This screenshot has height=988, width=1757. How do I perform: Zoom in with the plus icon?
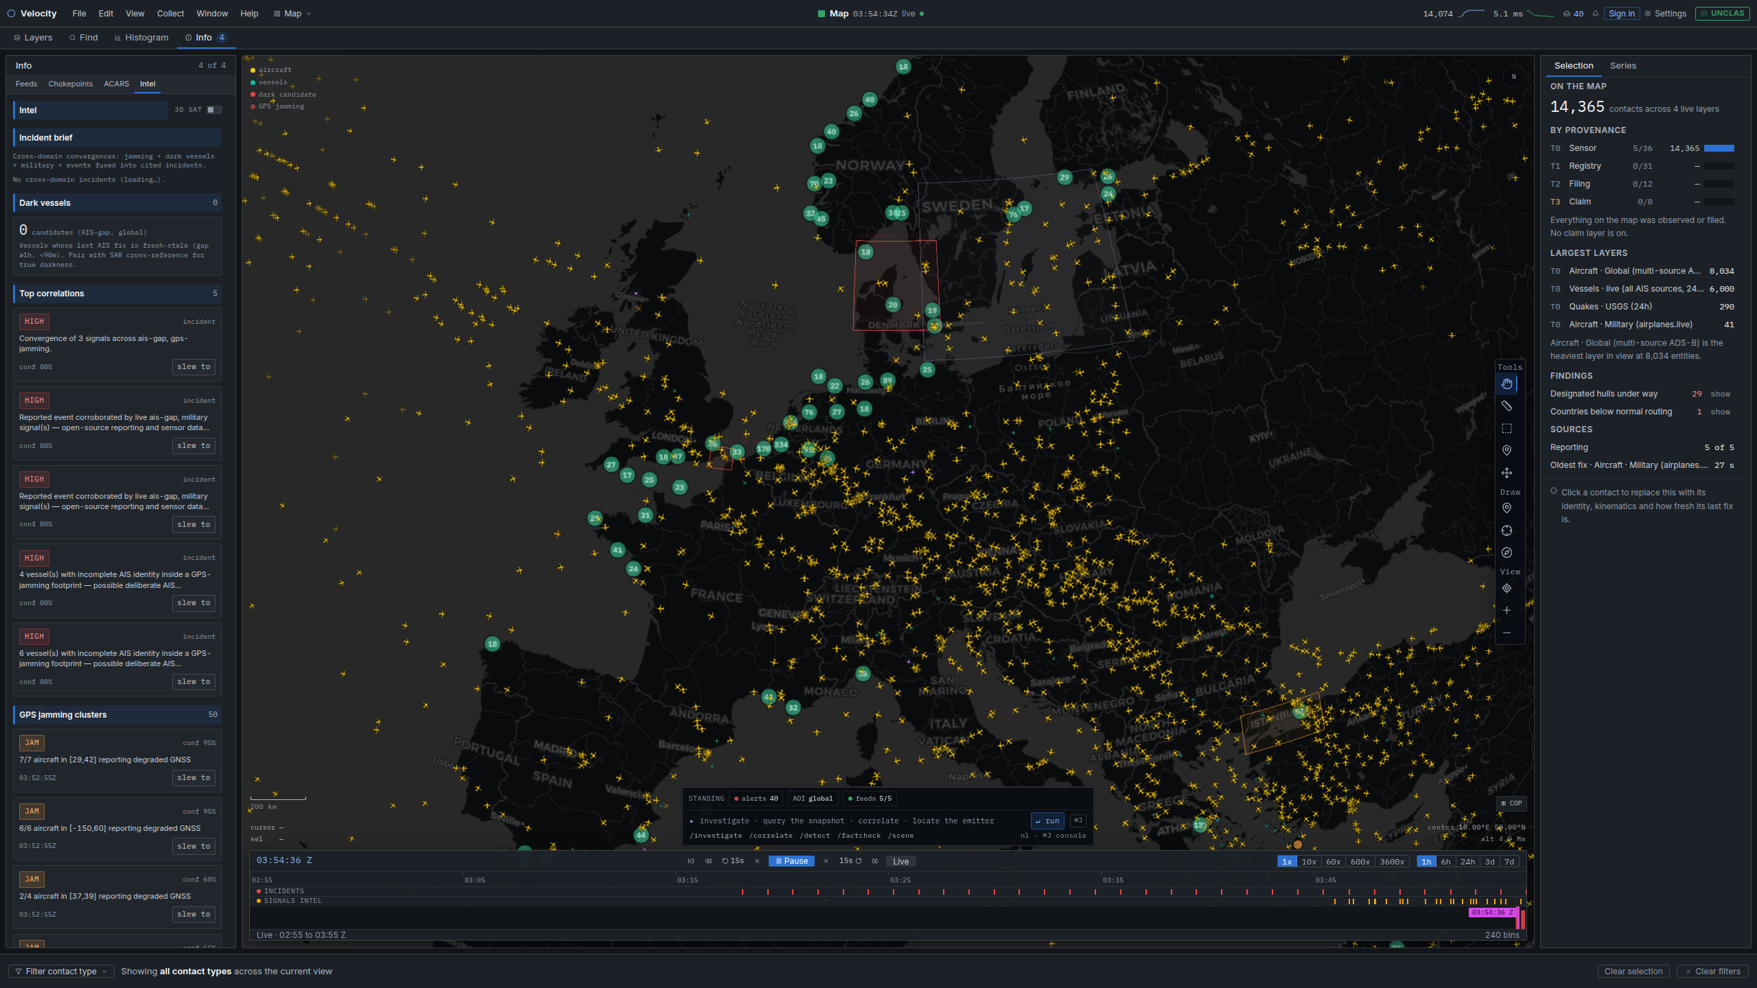click(1506, 611)
